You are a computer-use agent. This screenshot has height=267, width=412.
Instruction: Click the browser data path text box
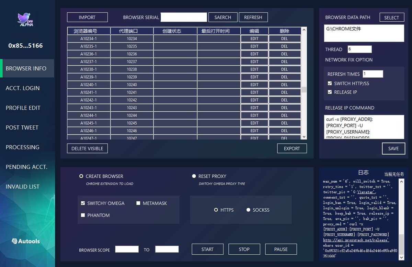364,33
